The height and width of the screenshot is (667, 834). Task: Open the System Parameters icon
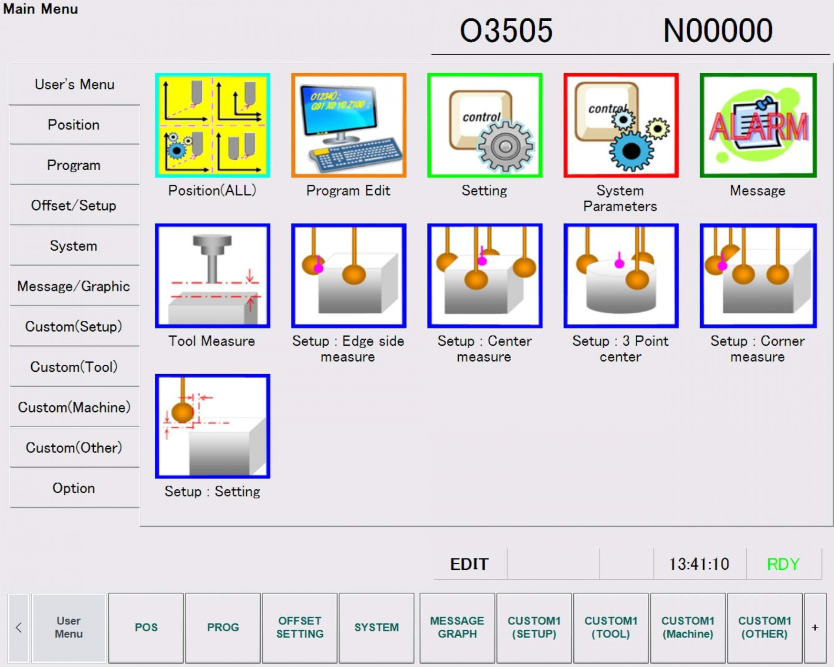coord(621,125)
